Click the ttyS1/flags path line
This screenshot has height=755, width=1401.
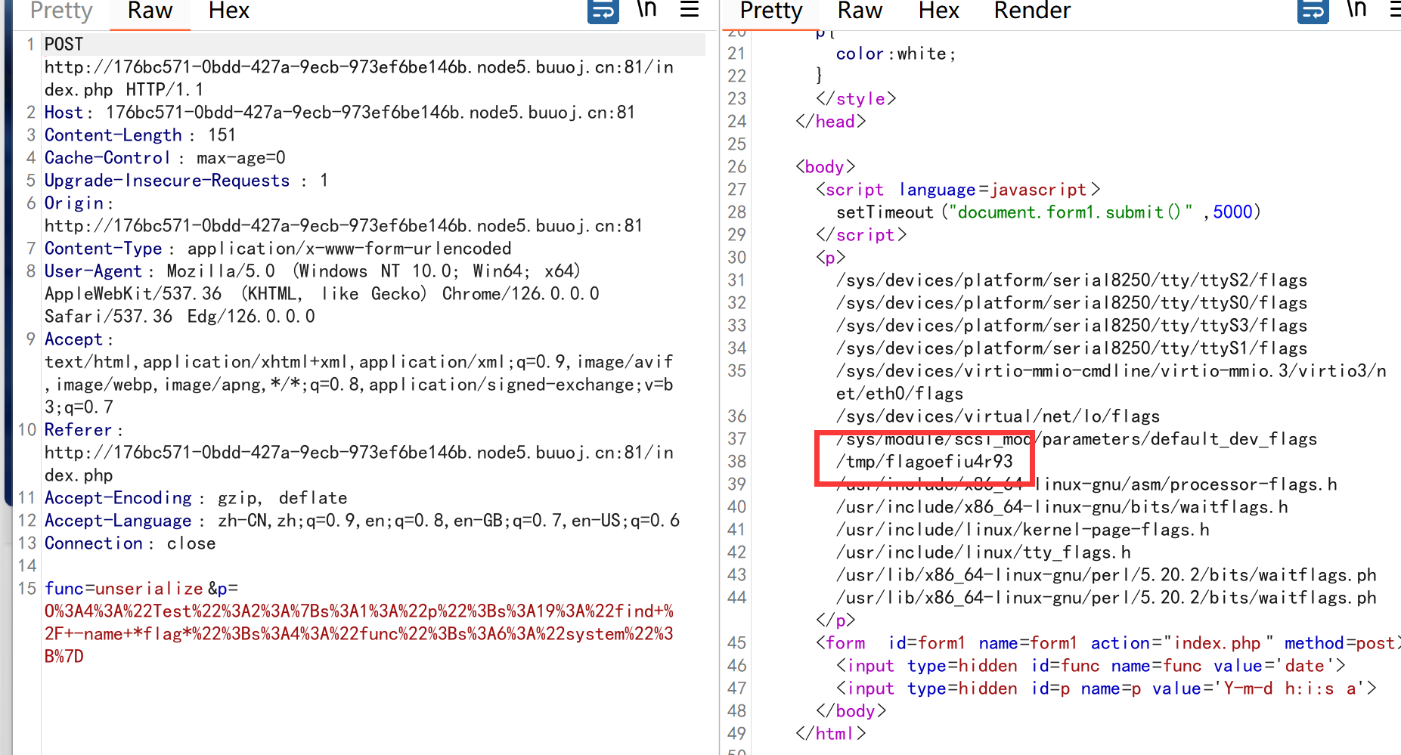(1072, 348)
